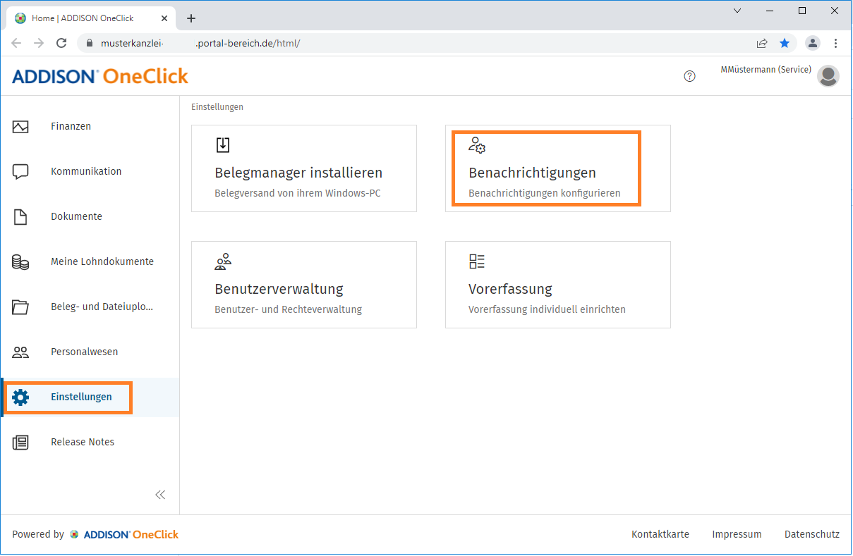Click the Personalwesen people icon
Image resolution: width=853 pixels, height=556 pixels.
pos(20,352)
